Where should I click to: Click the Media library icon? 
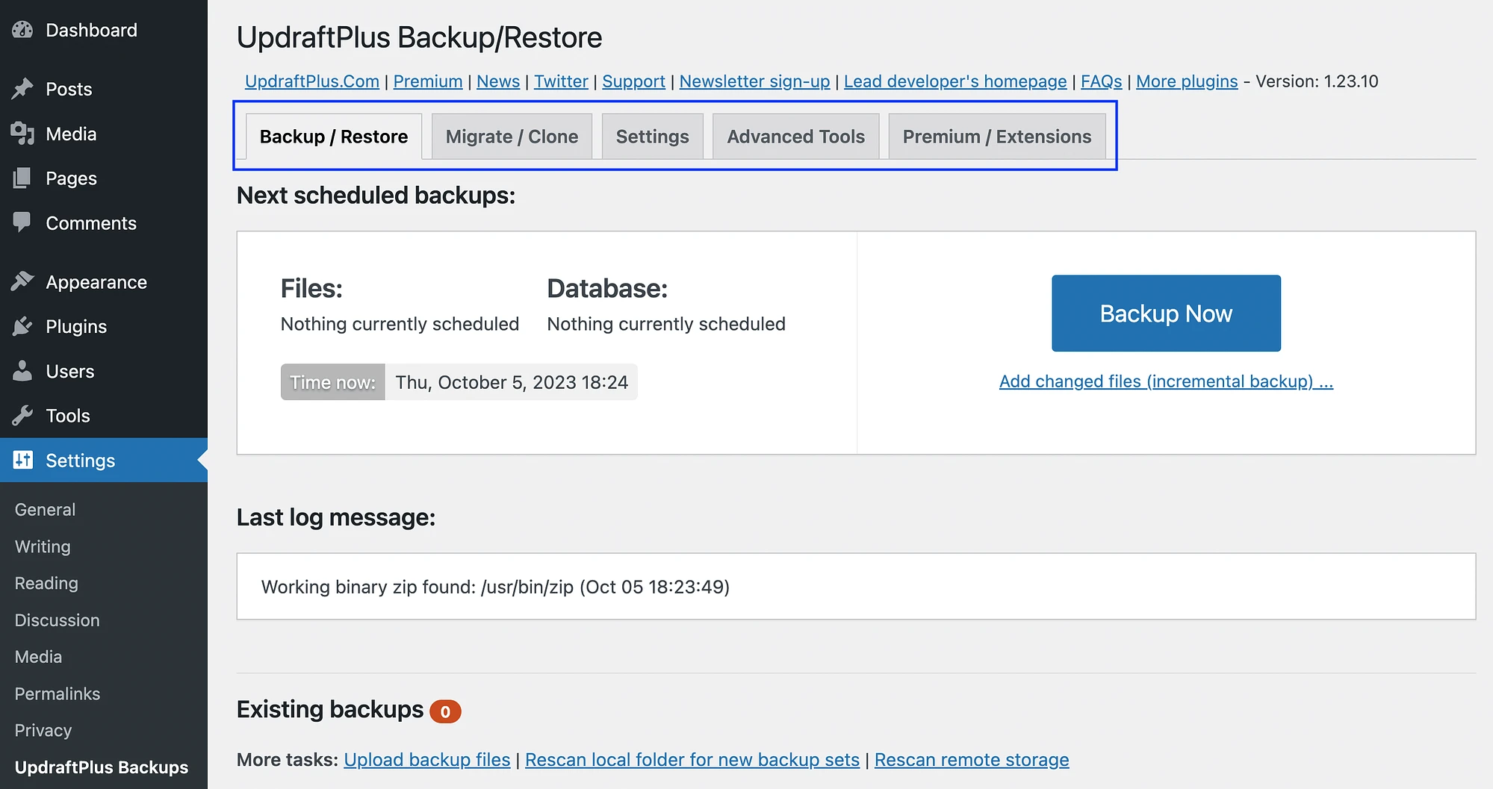coord(22,134)
